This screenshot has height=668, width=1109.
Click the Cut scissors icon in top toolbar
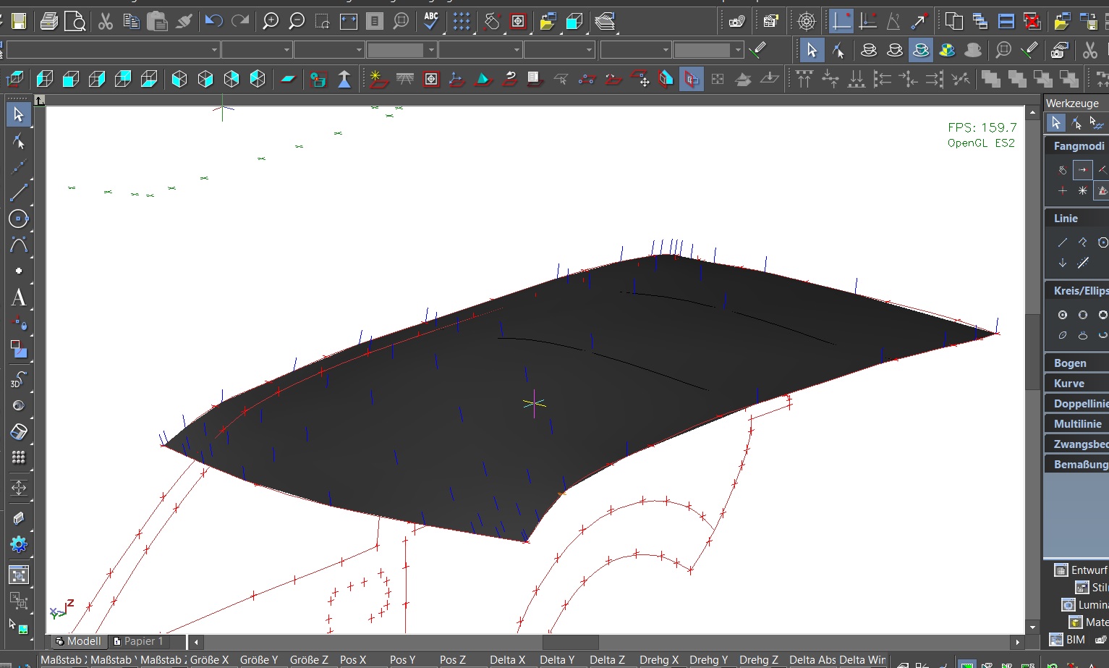[x=106, y=22]
